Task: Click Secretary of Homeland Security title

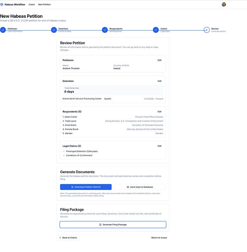Action: 148,125
